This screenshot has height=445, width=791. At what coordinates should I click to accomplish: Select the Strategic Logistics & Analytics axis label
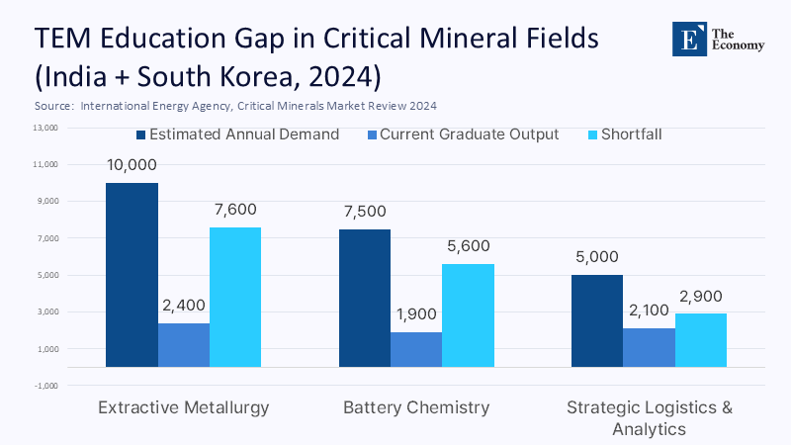[x=650, y=417]
